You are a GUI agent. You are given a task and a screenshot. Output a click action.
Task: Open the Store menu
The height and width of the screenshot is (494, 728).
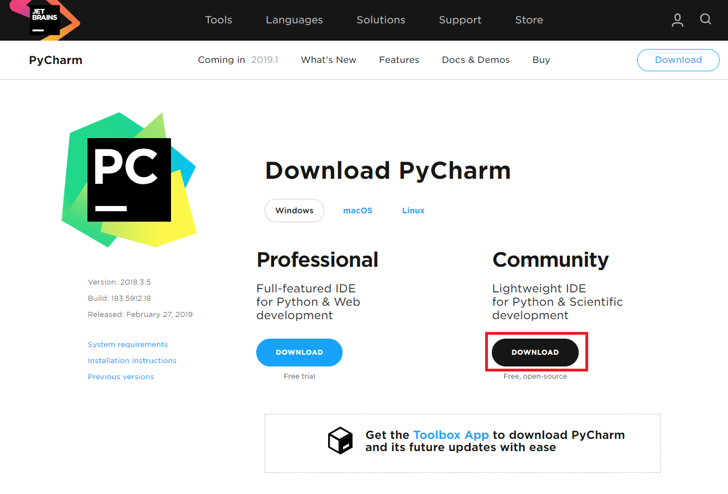pyautogui.click(x=529, y=20)
